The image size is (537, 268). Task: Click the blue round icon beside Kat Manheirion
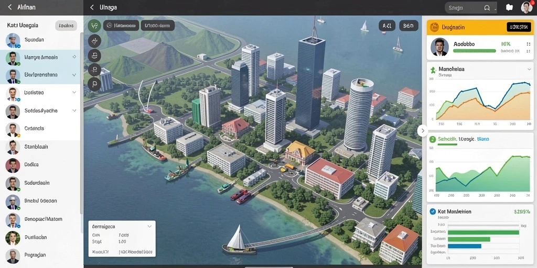pos(432,211)
